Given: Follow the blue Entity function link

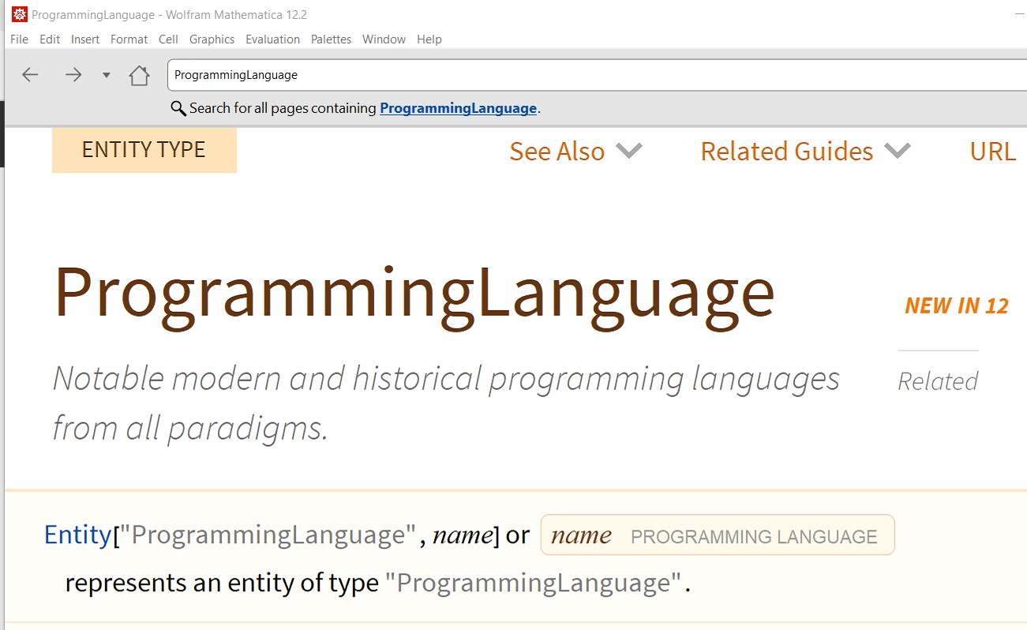Looking at the screenshot, I should 78,534.
